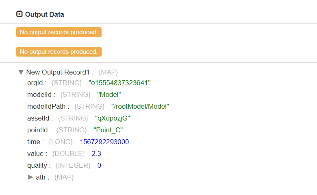Screen dimensions: 317x195
Task: Click the Output Data panel icon
Action: pos(19,14)
